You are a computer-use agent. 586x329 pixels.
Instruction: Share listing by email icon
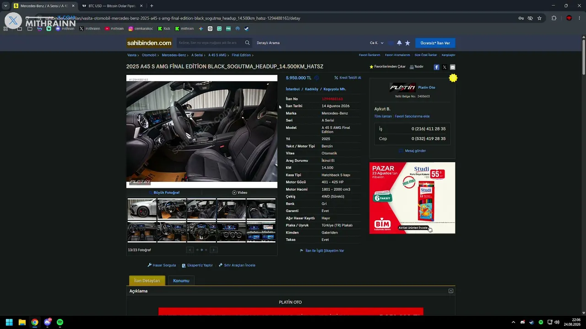pyautogui.click(x=452, y=67)
